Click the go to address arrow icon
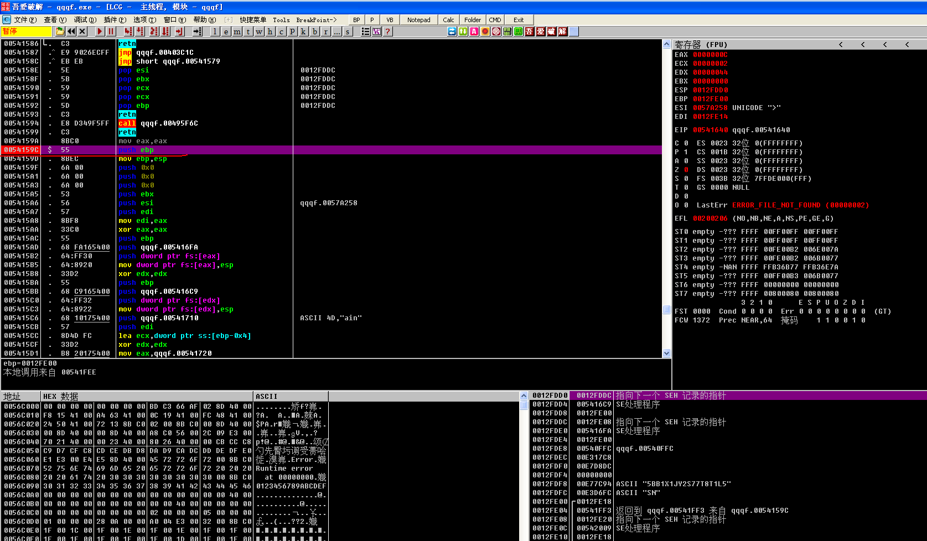927x541 pixels. tap(197, 32)
